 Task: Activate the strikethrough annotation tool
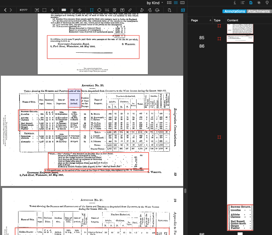(80, 10)
